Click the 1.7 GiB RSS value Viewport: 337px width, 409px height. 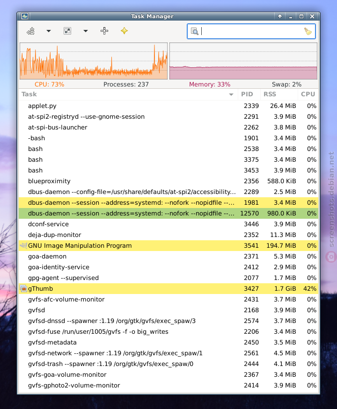(285, 288)
